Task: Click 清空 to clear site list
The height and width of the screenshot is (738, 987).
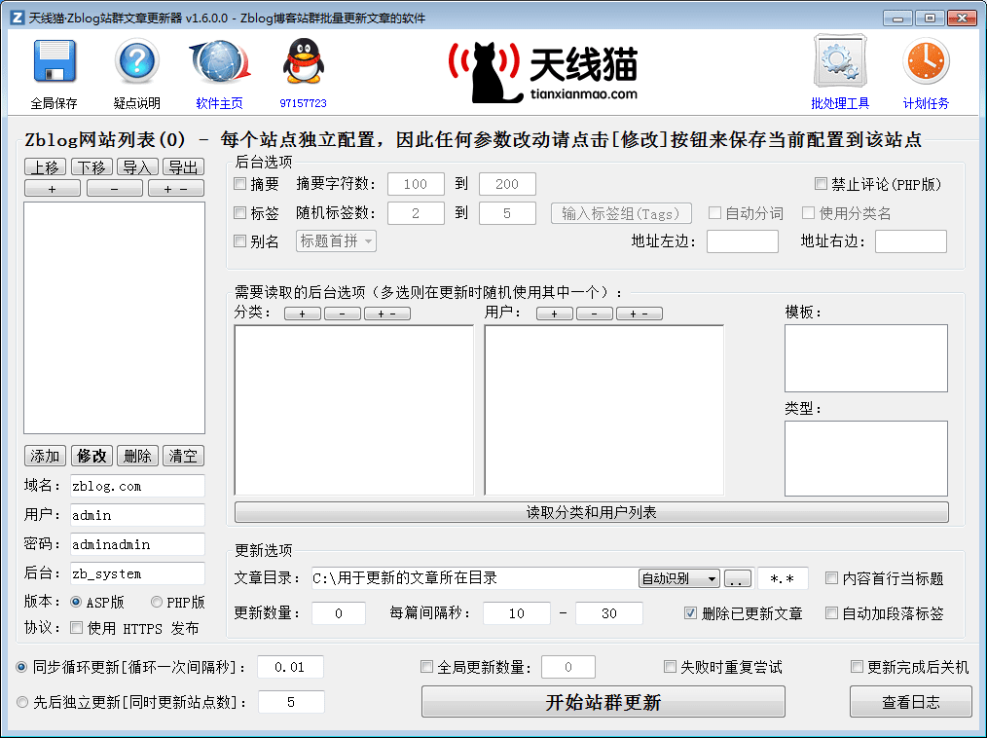Action: (183, 456)
